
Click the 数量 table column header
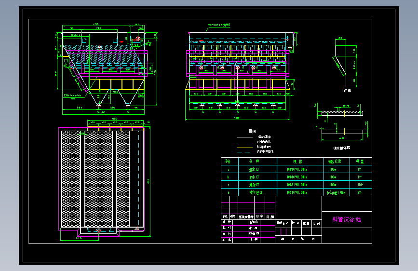tap(361, 162)
